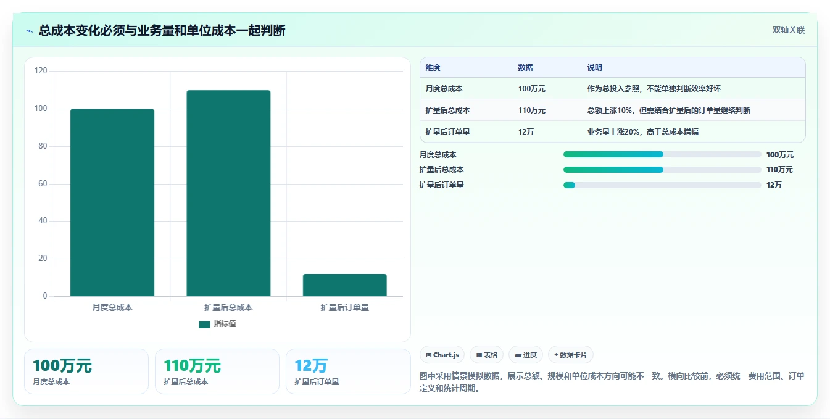
Task: Click the text 总额上涨10%，但需结合扩量后的订单量继续判断
Action: point(669,110)
